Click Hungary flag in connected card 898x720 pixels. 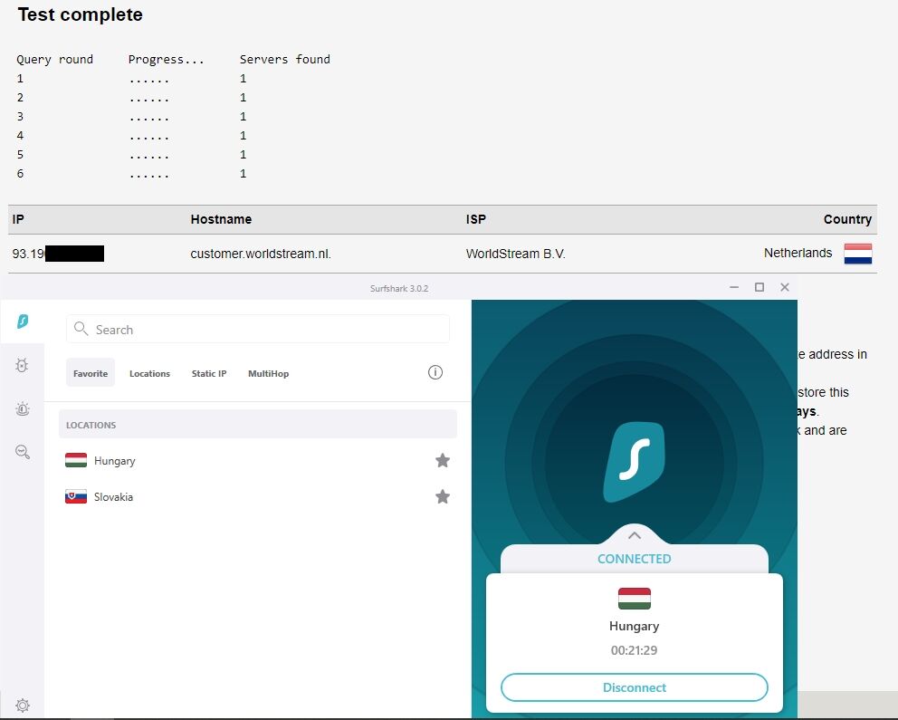[634, 599]
